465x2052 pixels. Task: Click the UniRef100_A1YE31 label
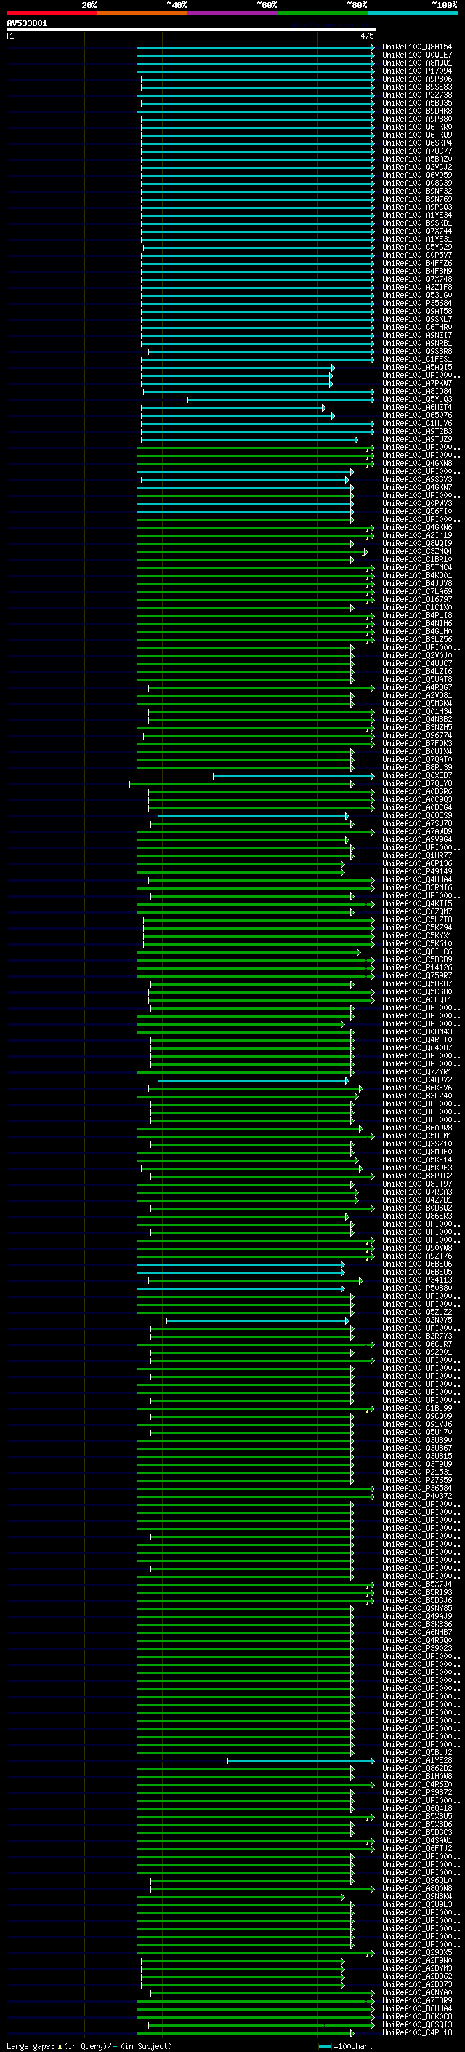pyautogui.click(x=417, y=239)
